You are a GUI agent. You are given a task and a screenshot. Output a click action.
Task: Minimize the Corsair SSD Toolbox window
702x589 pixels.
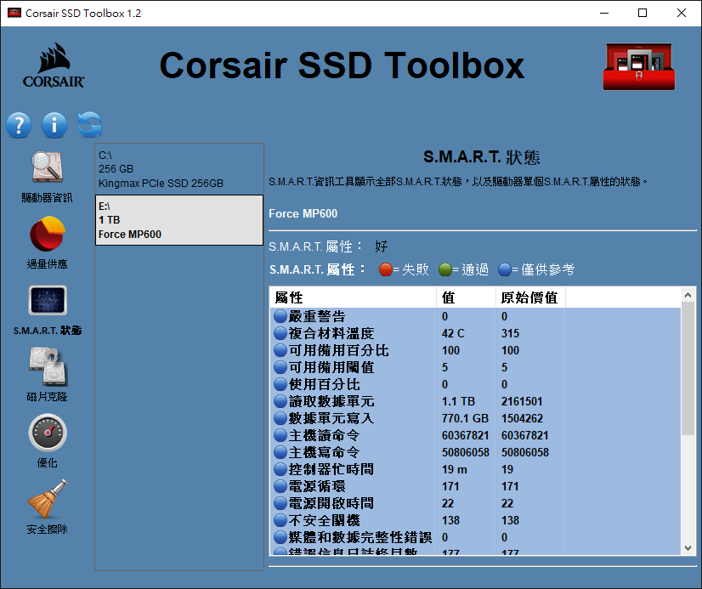tap(604, 13)
